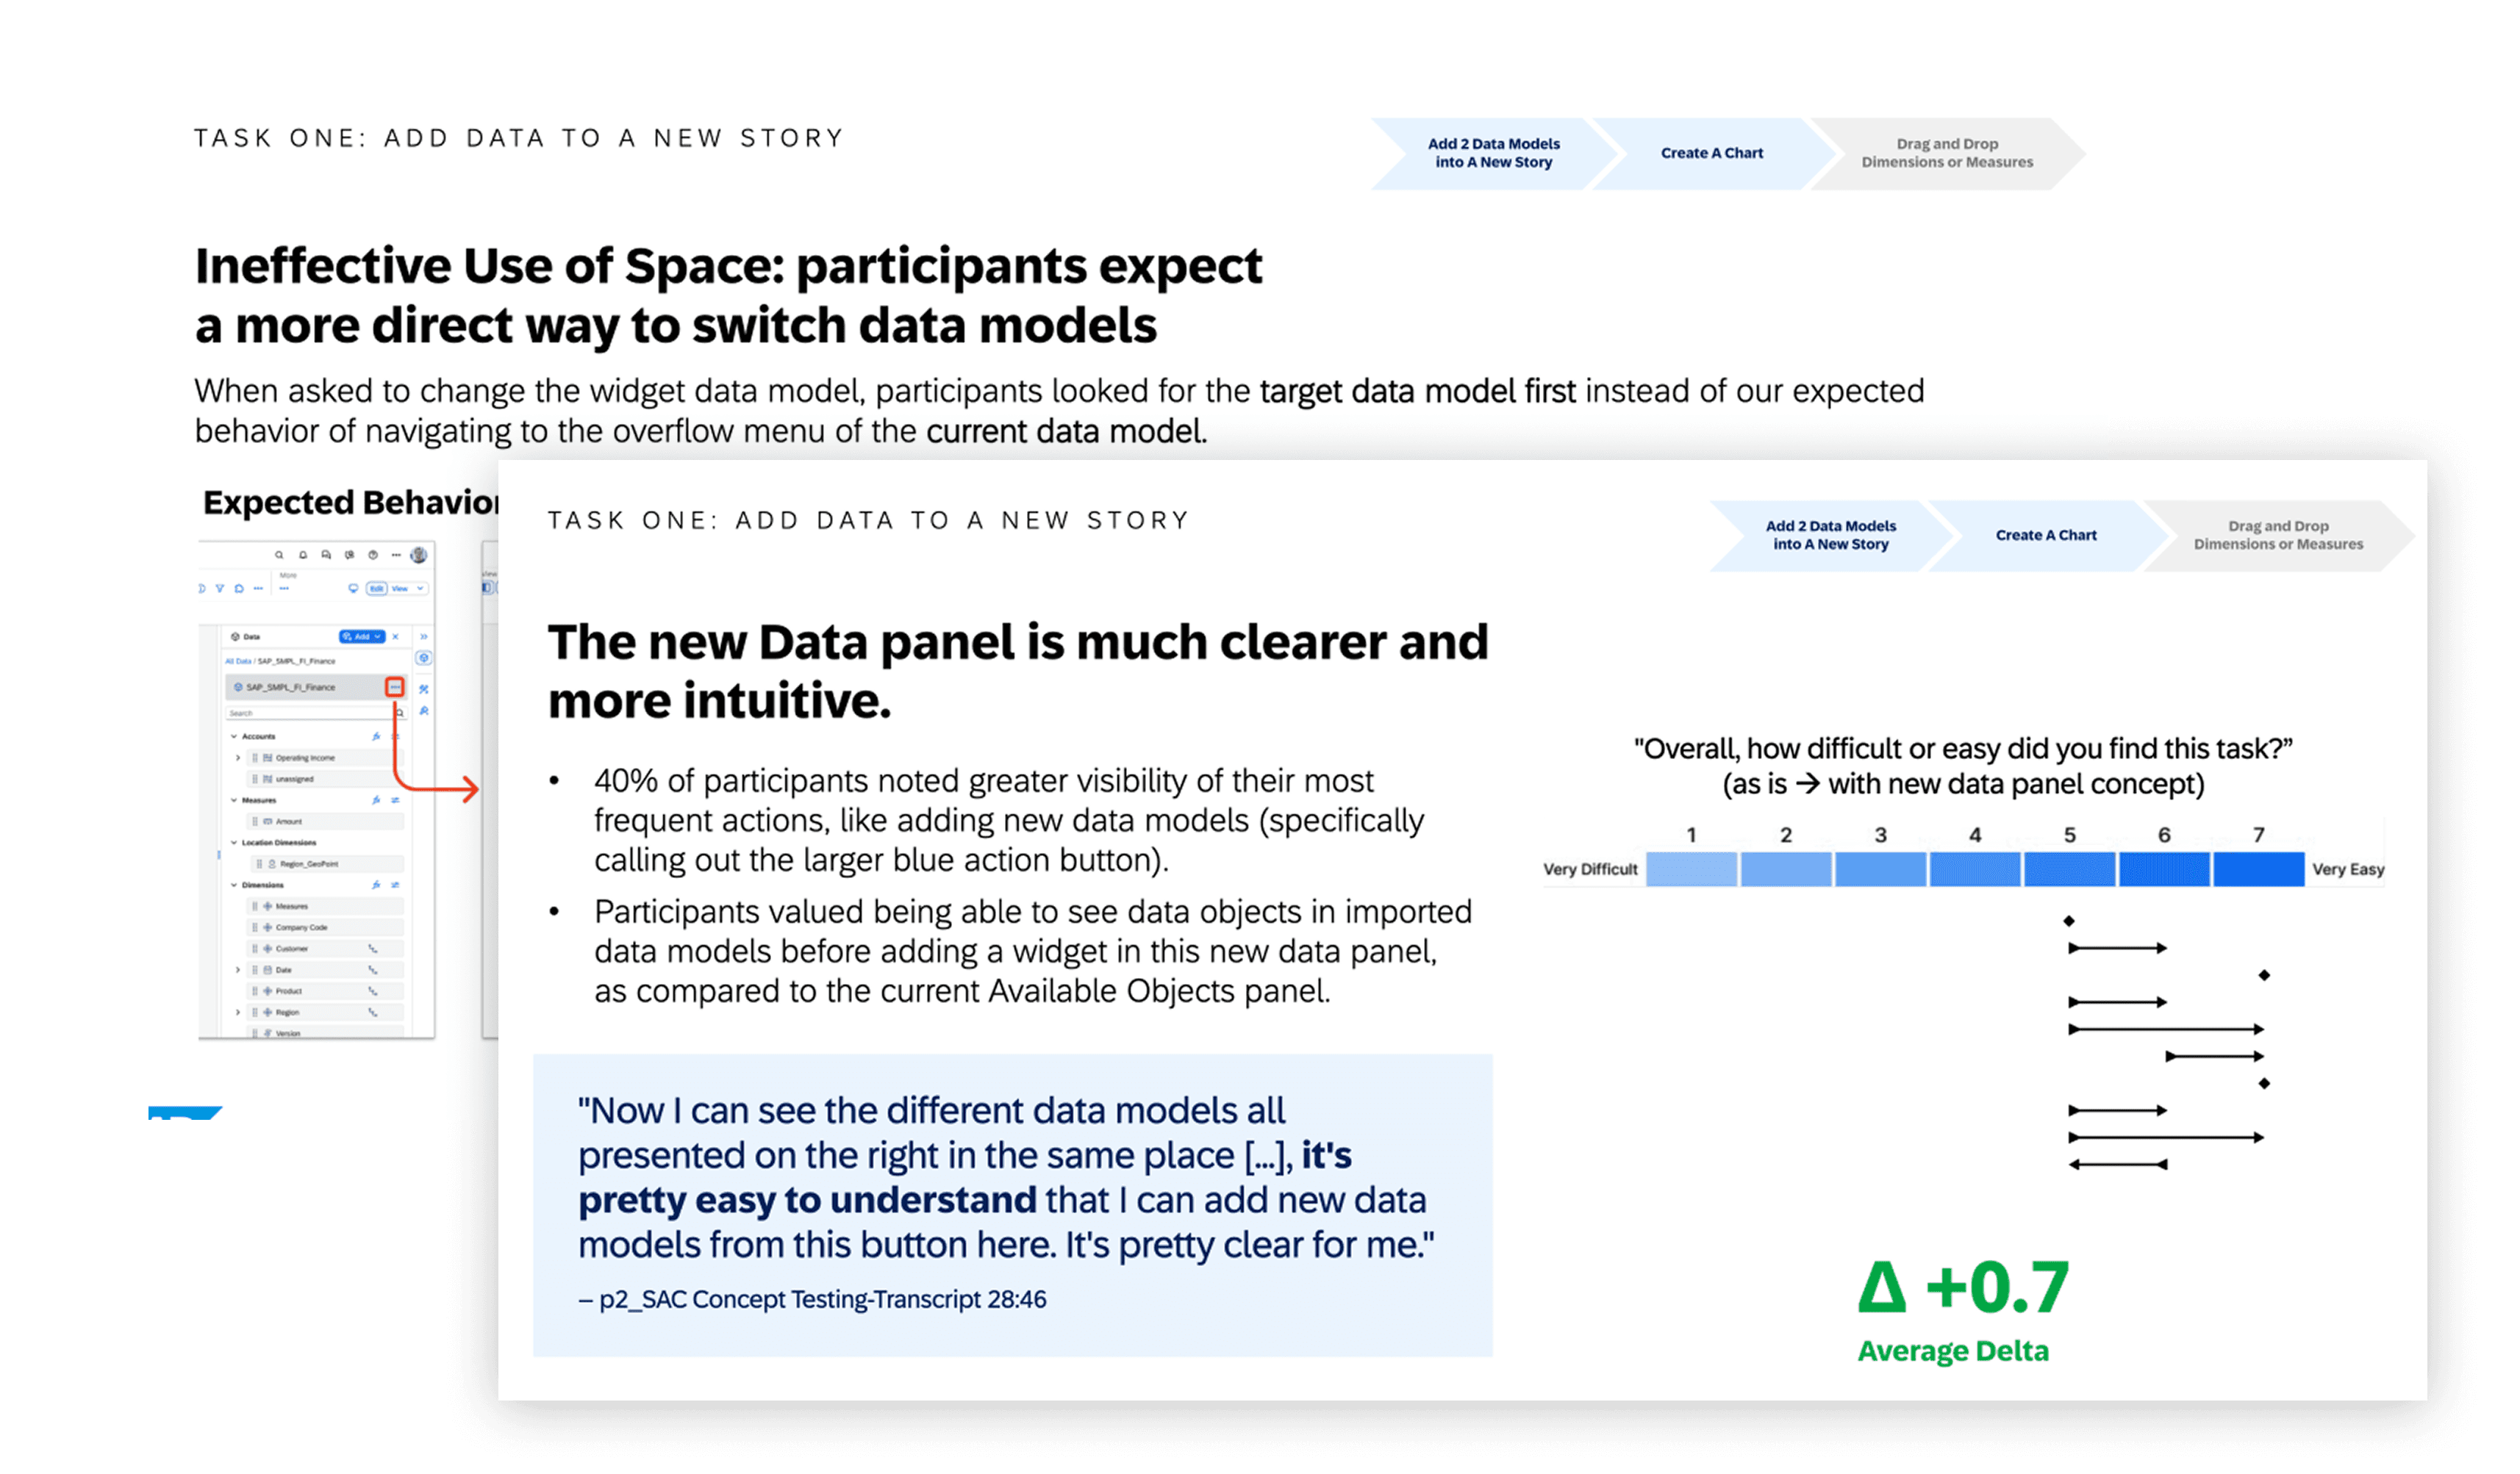Click the help question mark icon

click(373, 556)
